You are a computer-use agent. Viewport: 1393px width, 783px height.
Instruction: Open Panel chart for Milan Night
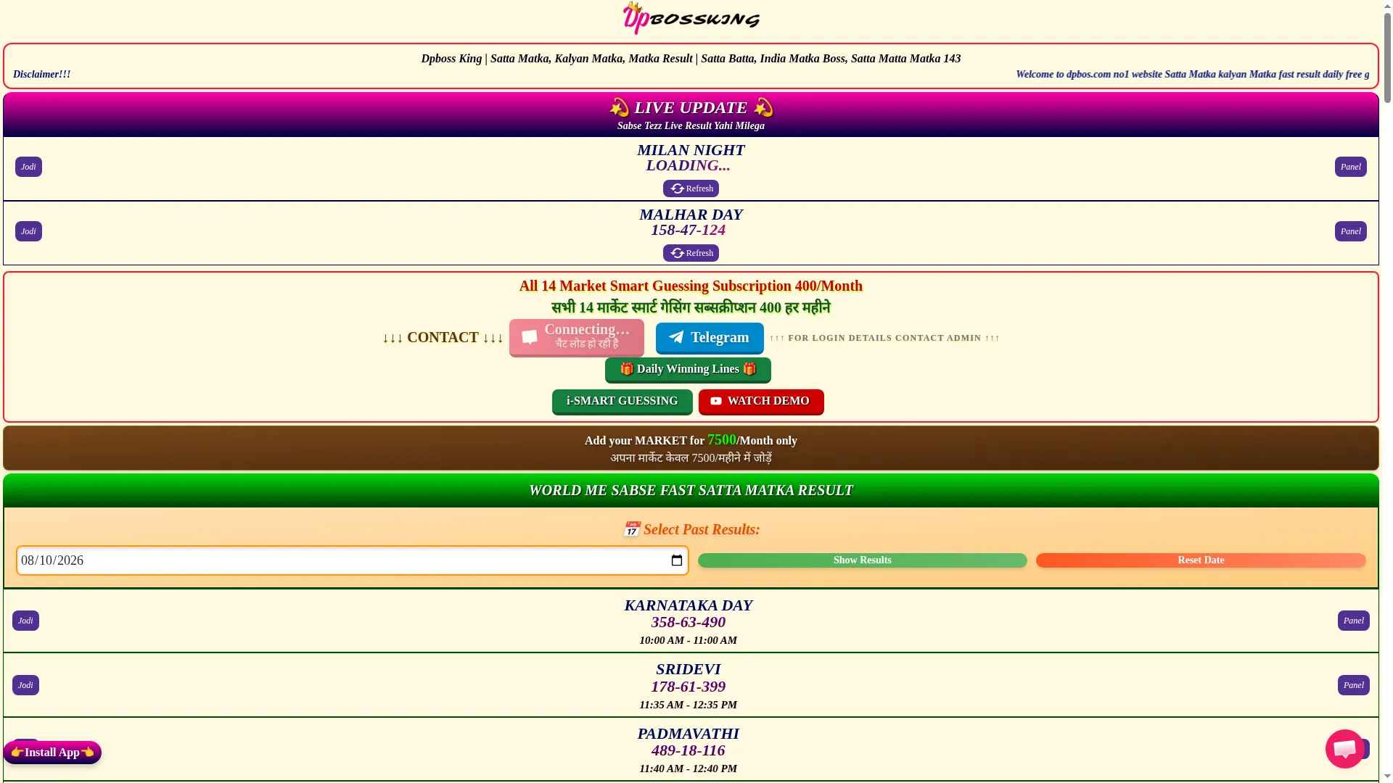tap(1350, 167)
